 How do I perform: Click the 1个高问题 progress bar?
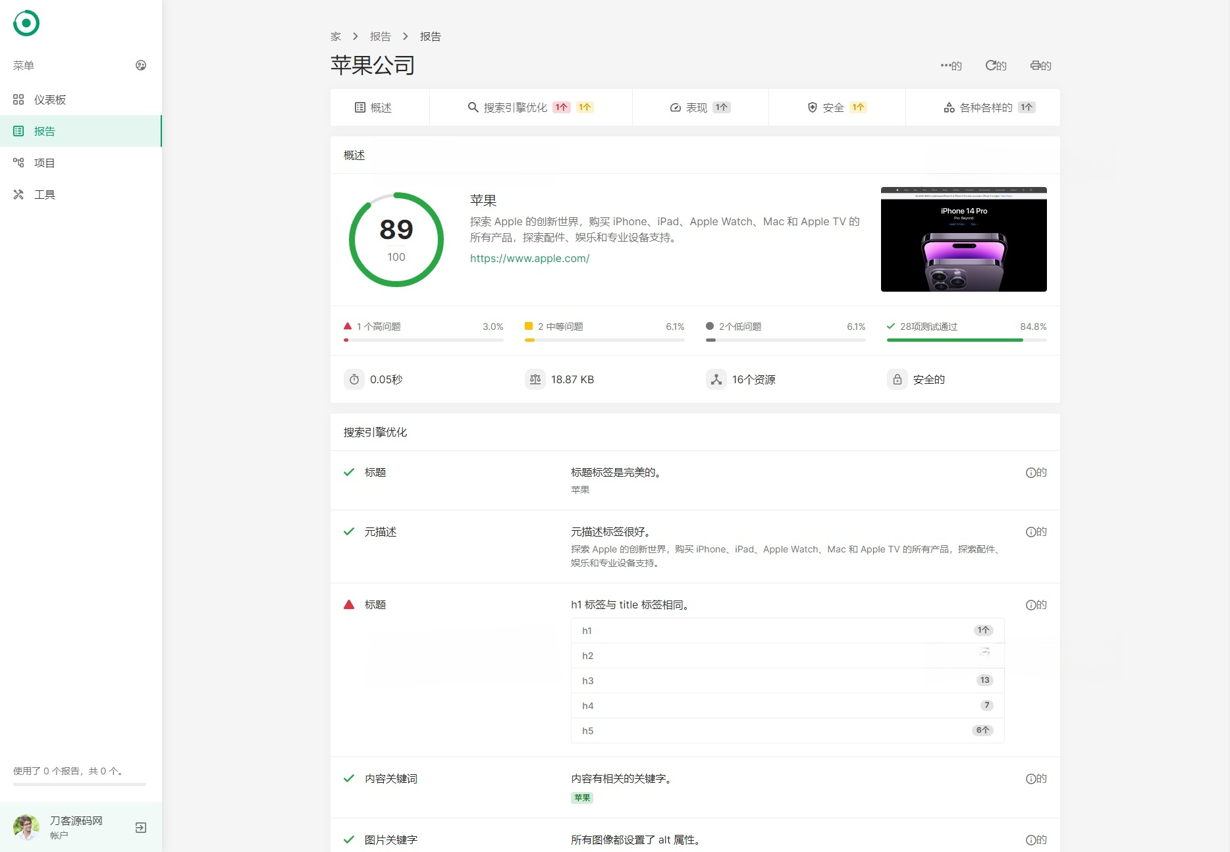pyautogui.click(x=423, y=340)
